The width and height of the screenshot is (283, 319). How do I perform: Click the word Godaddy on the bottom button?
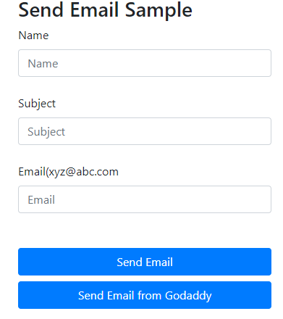click(188, 296)
